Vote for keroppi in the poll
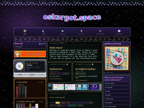Screen dimensions: 144x108 coord(117,95)
